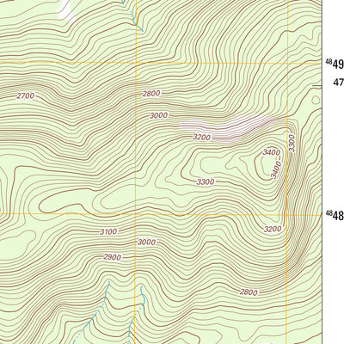Viewport: 344px width, 344px height.
Task: Click the 47 margin label under 4849
Action: pos(339,83)
